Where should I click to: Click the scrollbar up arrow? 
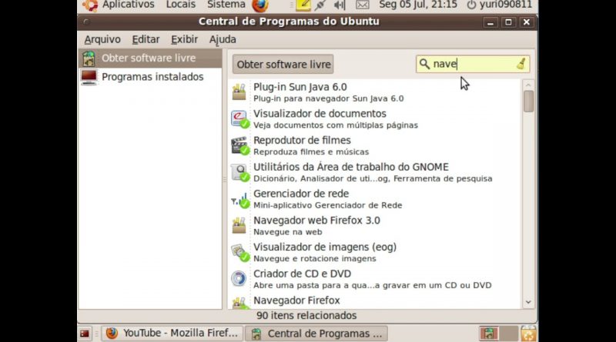[x=528, y=85]
